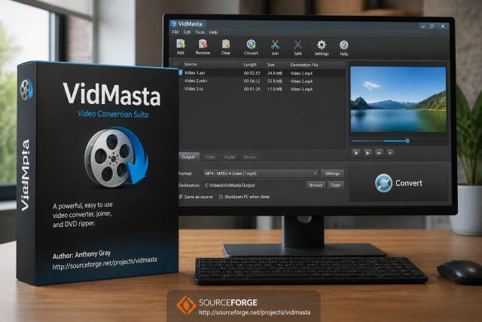The height and width of the screenshot is (322, 482).
Task: Select the Video 2.mkv row in list
Action: [x=261, y=81]
